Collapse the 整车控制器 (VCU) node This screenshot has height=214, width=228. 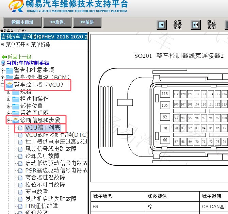(x=2, y=85)
